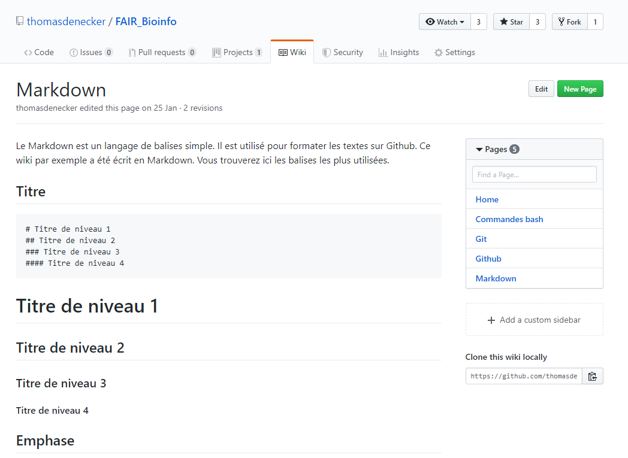Image resolution: width=628 pixels, height=458 pixels.
Task: Open the Home wiki page
Action: click(487, 199)
